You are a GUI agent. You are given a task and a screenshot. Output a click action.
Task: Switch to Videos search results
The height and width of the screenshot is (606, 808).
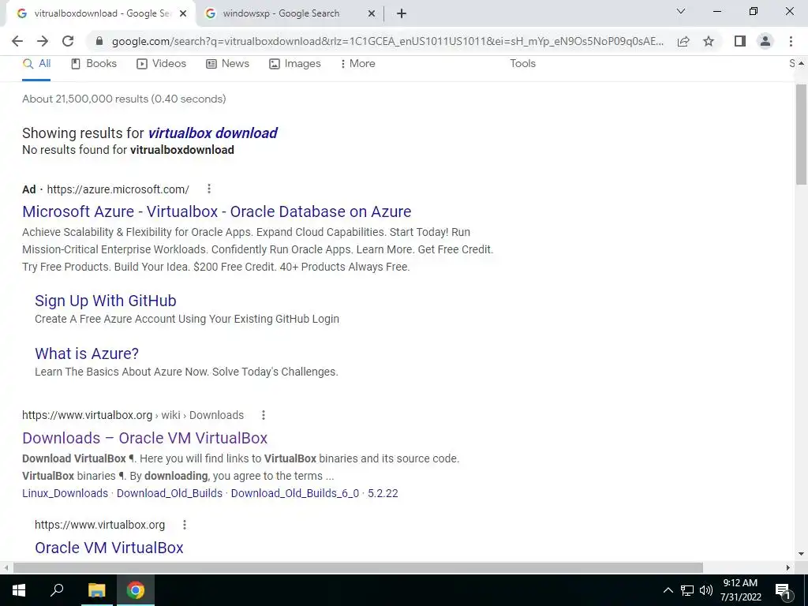(161, 63)
